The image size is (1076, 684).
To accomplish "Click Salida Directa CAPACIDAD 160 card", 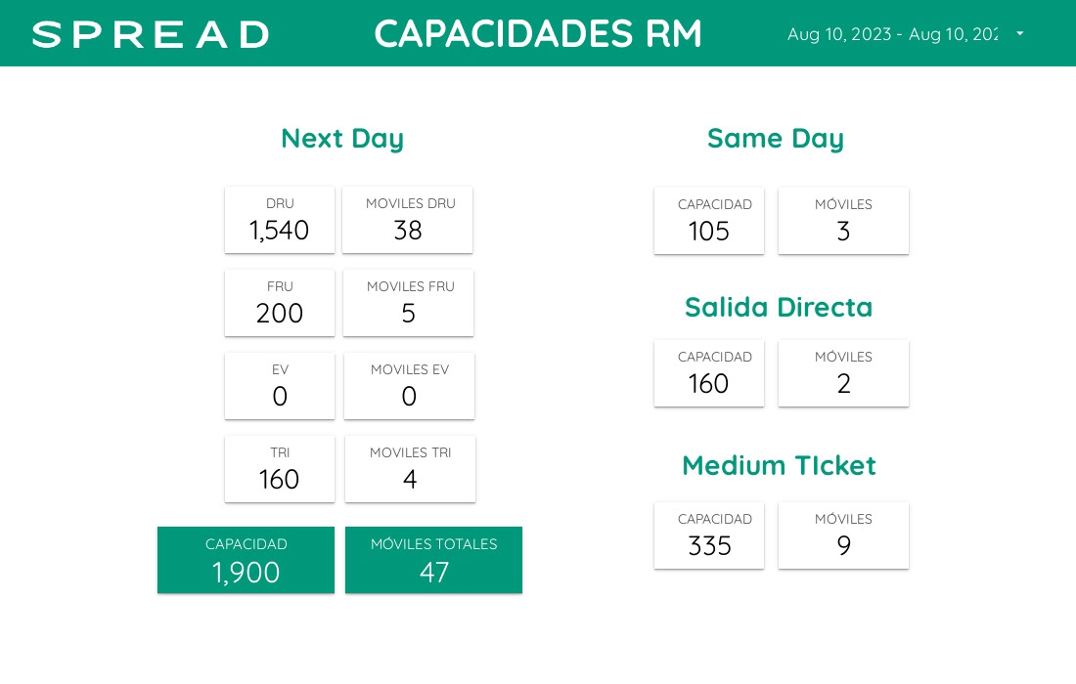I will (x=709, y=373).
